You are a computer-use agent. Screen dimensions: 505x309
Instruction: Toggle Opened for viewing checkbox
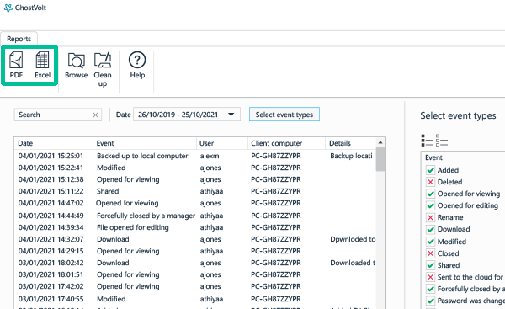click(430, 194)
